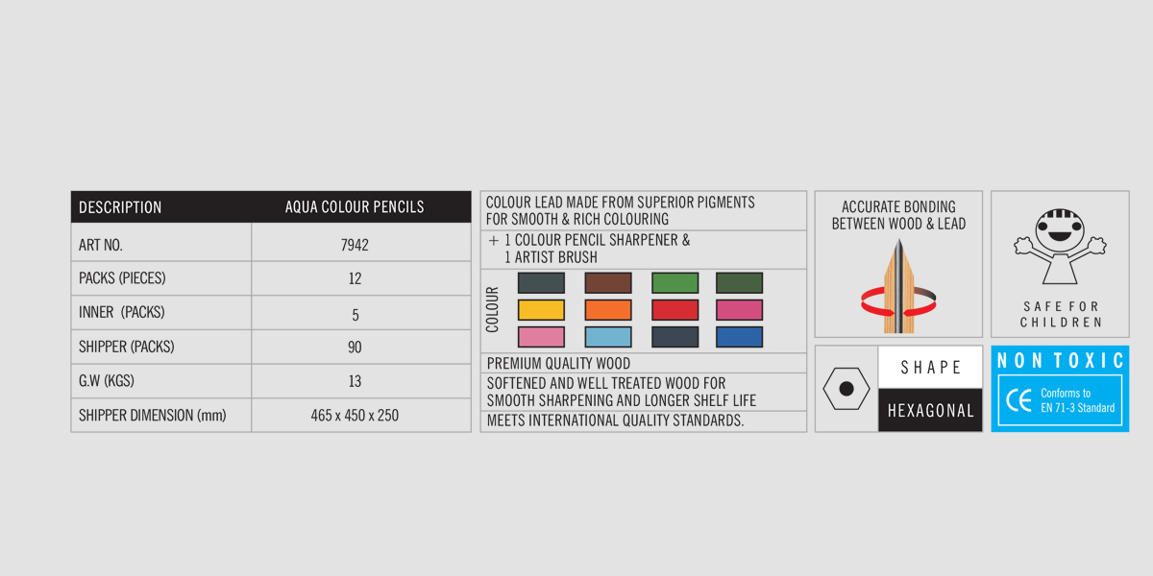
Task: Click the smiling child figure icon
Action: (x=1060, y=246)
